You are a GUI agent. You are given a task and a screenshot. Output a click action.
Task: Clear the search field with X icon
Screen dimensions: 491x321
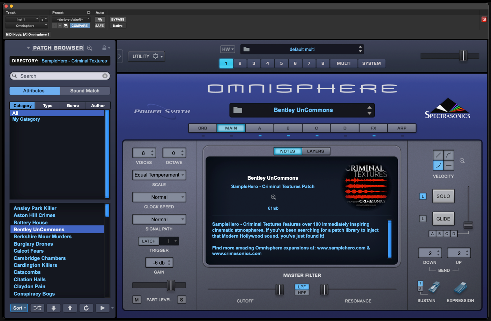click(105, 76)
